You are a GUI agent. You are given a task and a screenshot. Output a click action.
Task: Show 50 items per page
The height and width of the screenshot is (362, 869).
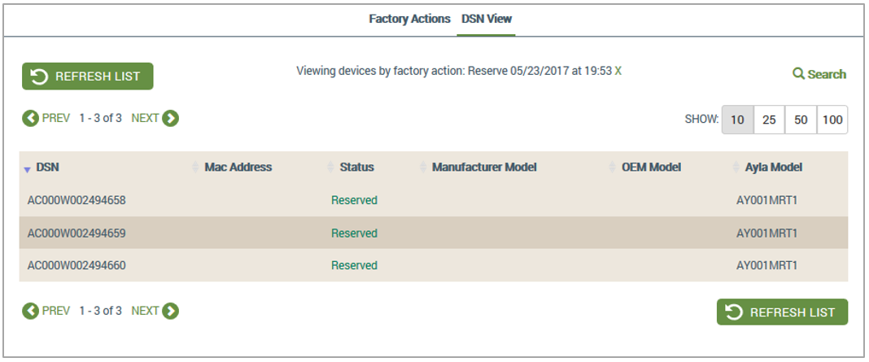(801, 120)
